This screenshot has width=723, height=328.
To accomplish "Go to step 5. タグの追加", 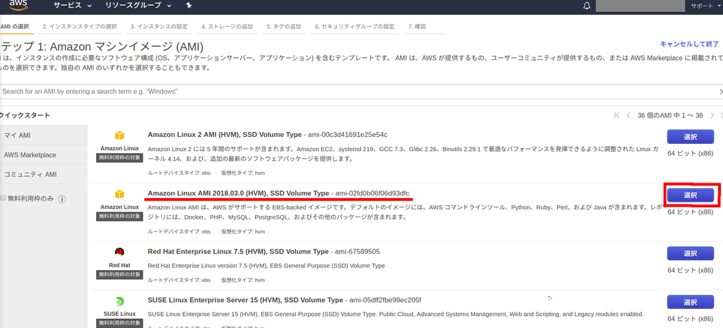I will click(284, 27).
